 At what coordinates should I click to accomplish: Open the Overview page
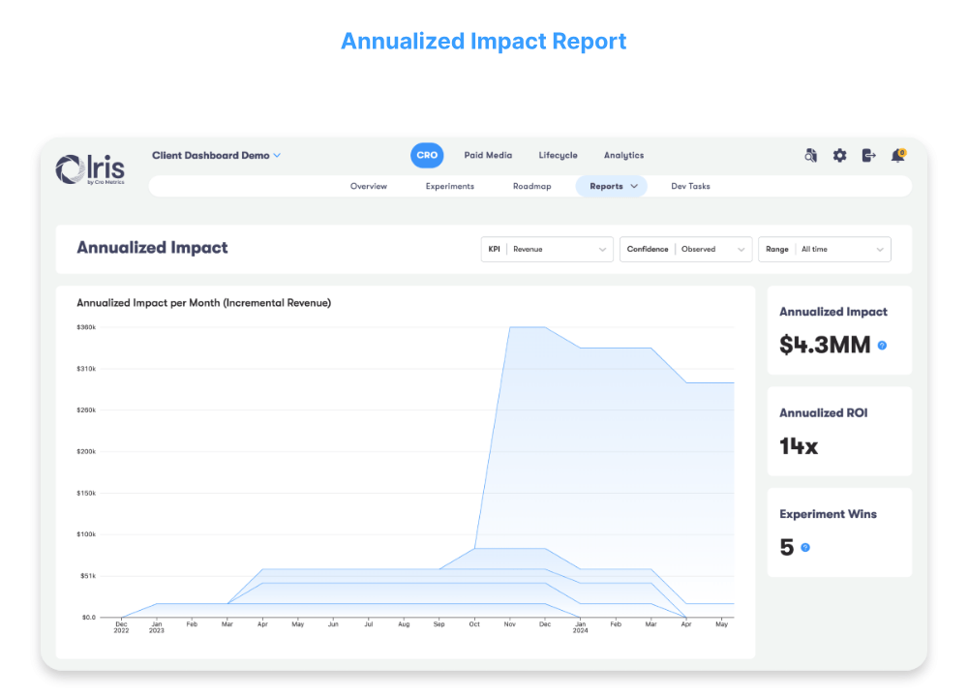pos(369,186)
